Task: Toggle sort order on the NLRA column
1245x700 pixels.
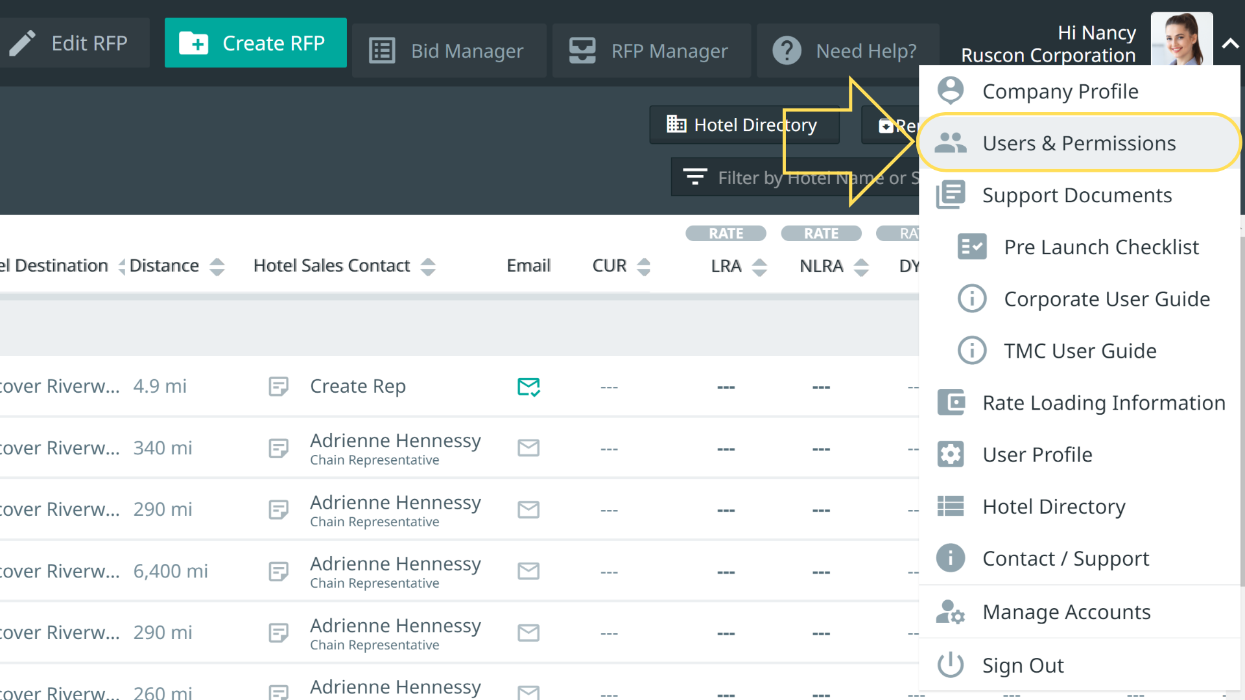Action: [861, 266]
